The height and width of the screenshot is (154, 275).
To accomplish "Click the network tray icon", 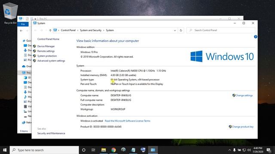I will click(x=244, y=150).
